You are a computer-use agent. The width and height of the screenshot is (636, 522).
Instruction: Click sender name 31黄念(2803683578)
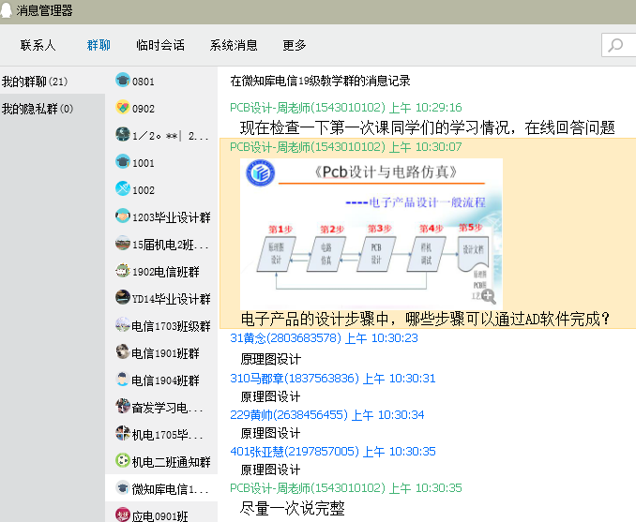click(x=285, y=338)
